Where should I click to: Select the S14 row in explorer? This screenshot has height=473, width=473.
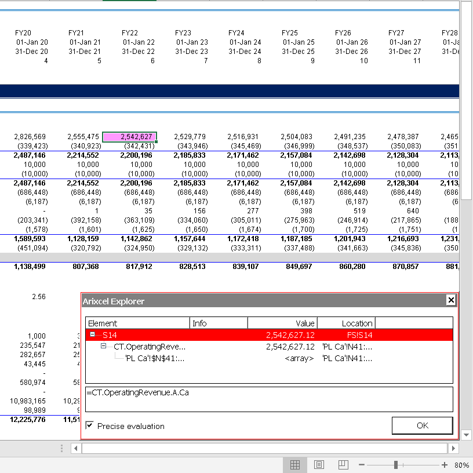coord(269,335)
